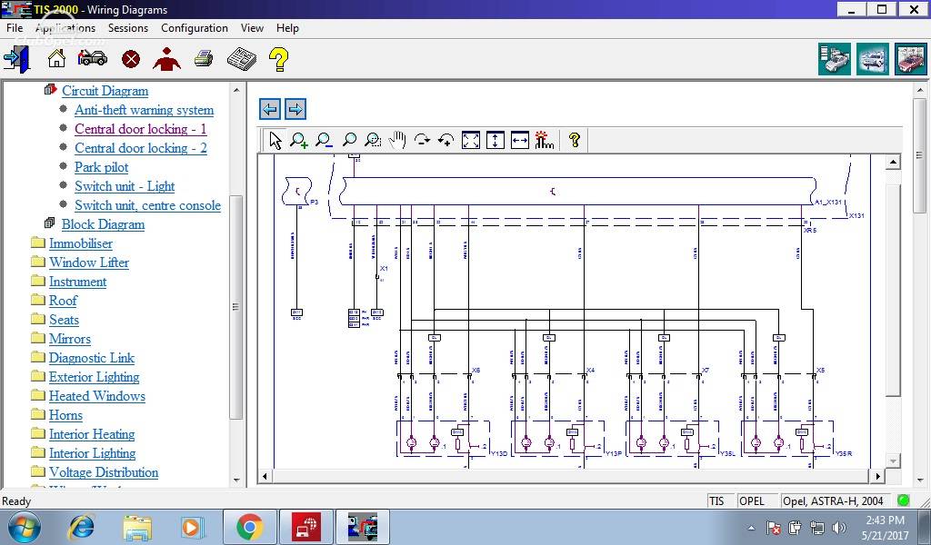Open Internet Explorer from the taskbar
Screen dimensions: 931x545
[x=81, y=527]
